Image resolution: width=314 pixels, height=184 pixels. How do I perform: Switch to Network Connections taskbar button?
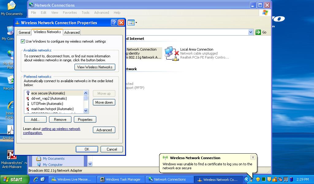coord(170,179)
